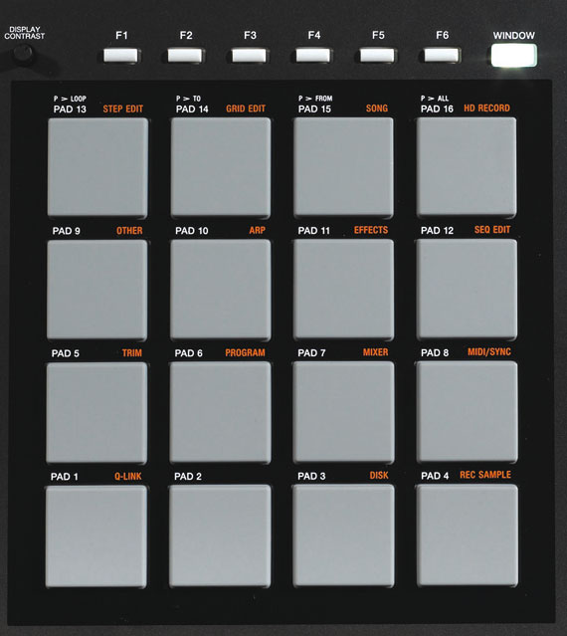Hit the PAD 2 drum pad
The width and height of the screenshot is (567, 636).
pyautogui.click(x=220, y=535)
